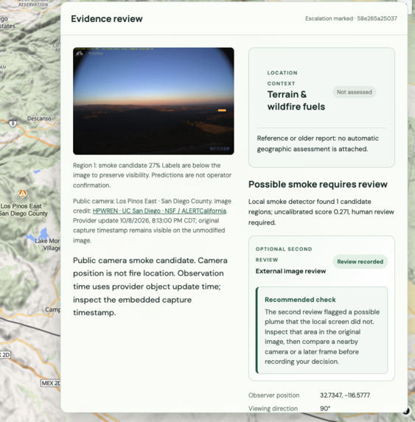Screen dimensions: 415x422
Task: Click the round dark control at the map's bottom-right corner
Action: 406,411
